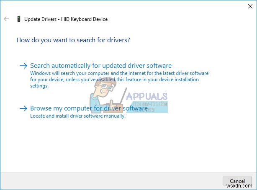257x190 pixels.
Task: Click the back arrow in the title bar
Action: [6, 19]
